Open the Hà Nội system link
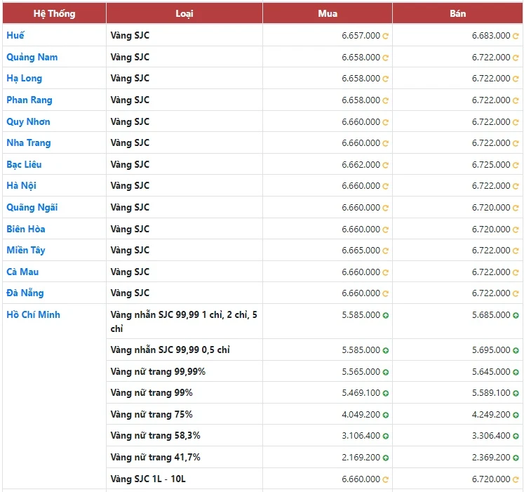Viewport: 524px width, 492px height. pyautogui.click(x=21, y=186)
